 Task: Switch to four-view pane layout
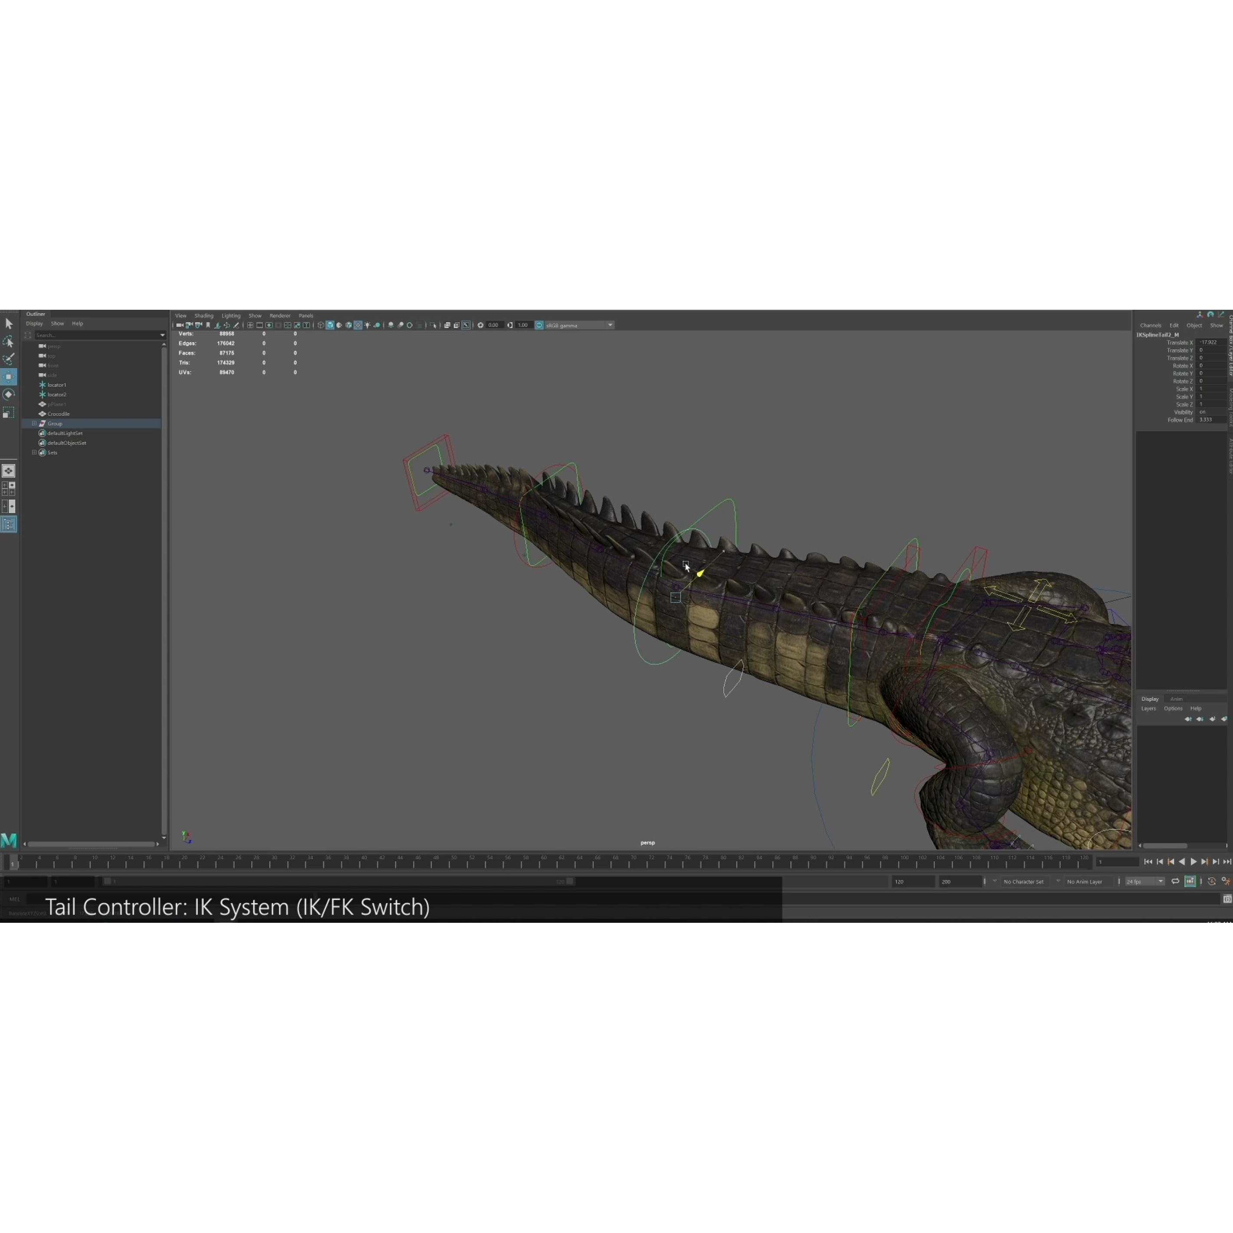click(8, 489)
